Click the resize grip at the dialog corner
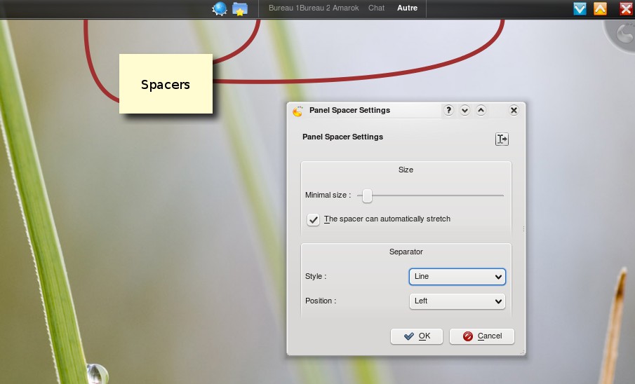Image resolution: width=635 pixels, height=384 pixels. click(522, 352)
